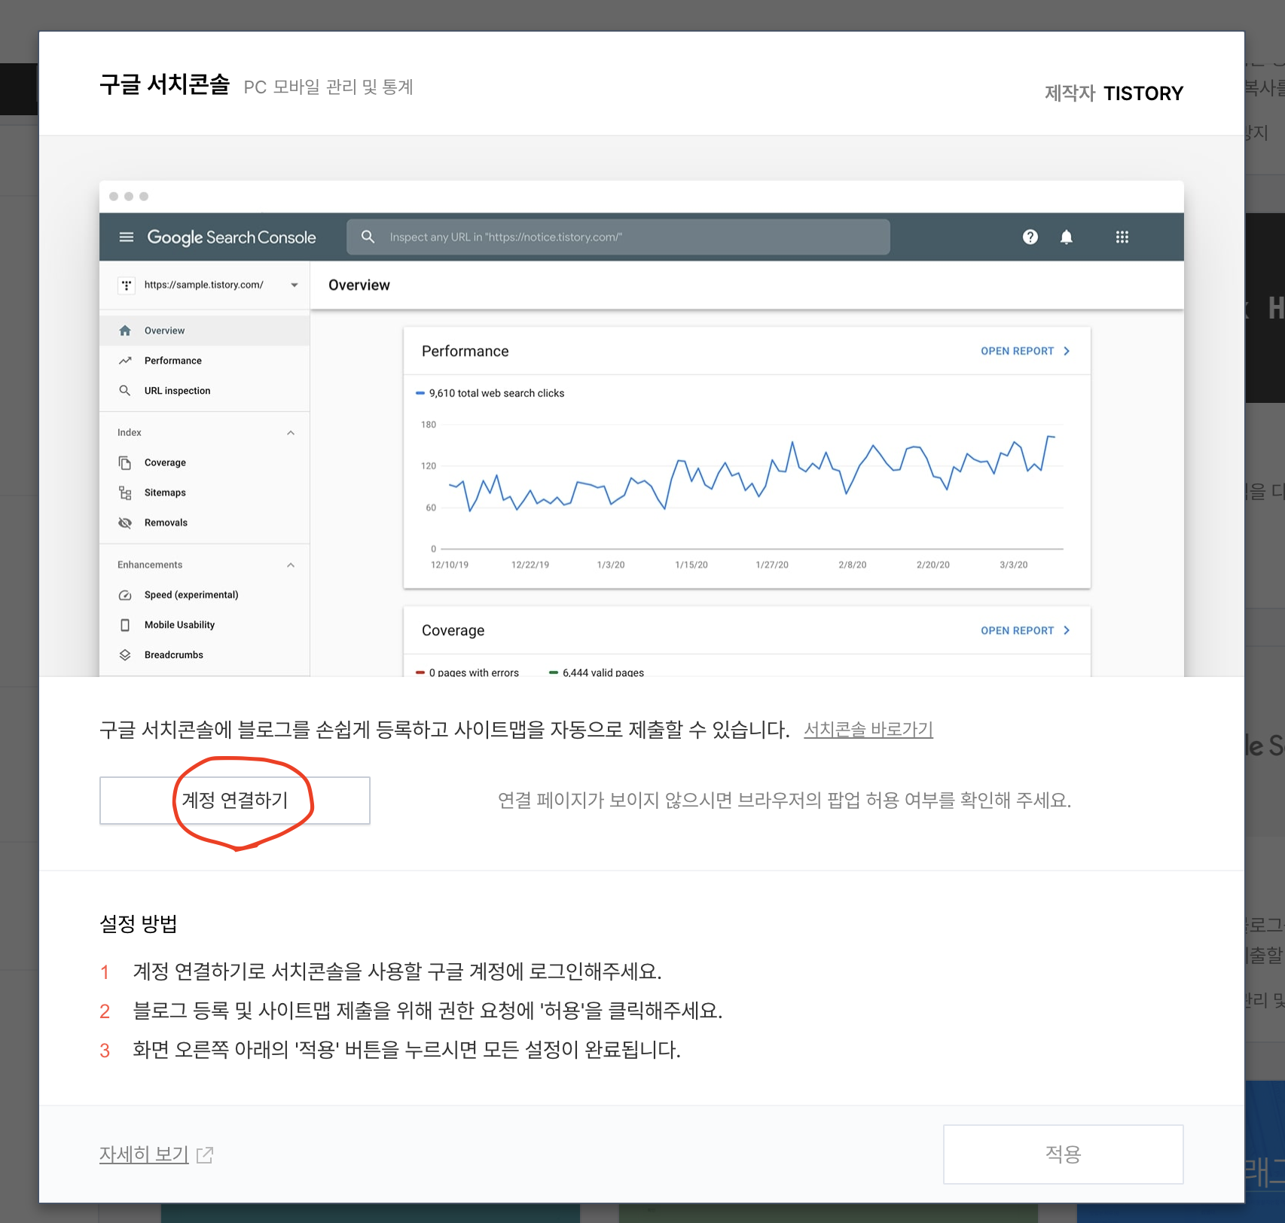Viewport: 1285px width, 1223px height.
Task: Click the Coverage pages icon
Action: pyautogui.click(x=125, y=462)
